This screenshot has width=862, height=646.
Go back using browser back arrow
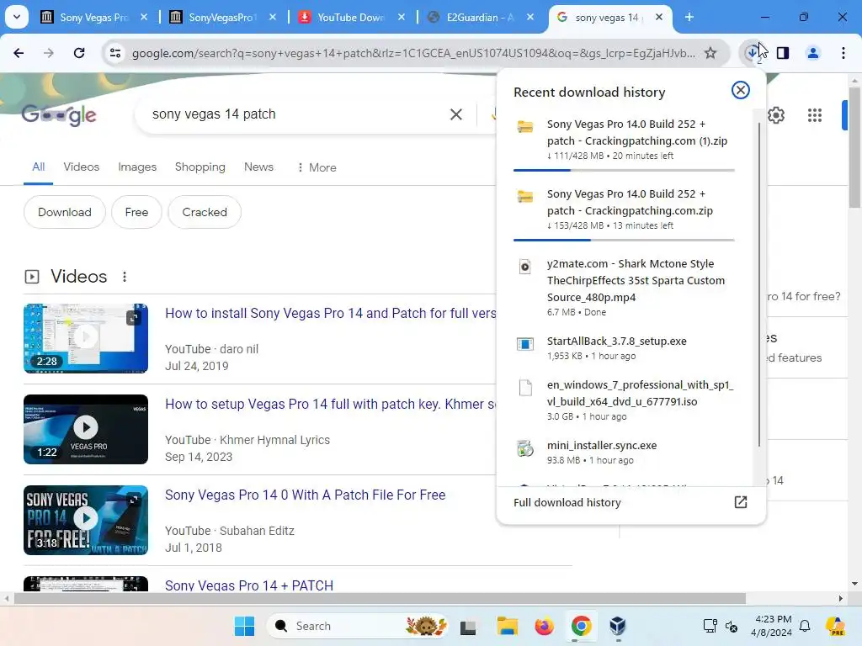[x=19, y=53]
